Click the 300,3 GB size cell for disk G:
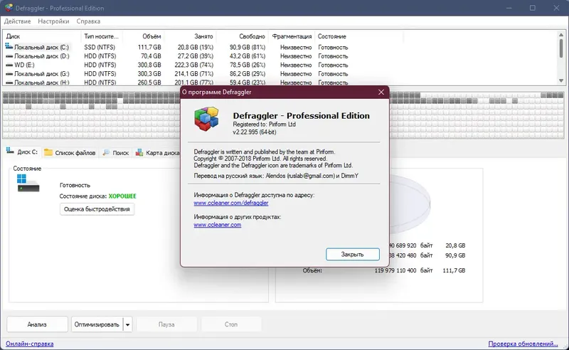569x350 pixels. pyautogui.click(x=149, y=74)
